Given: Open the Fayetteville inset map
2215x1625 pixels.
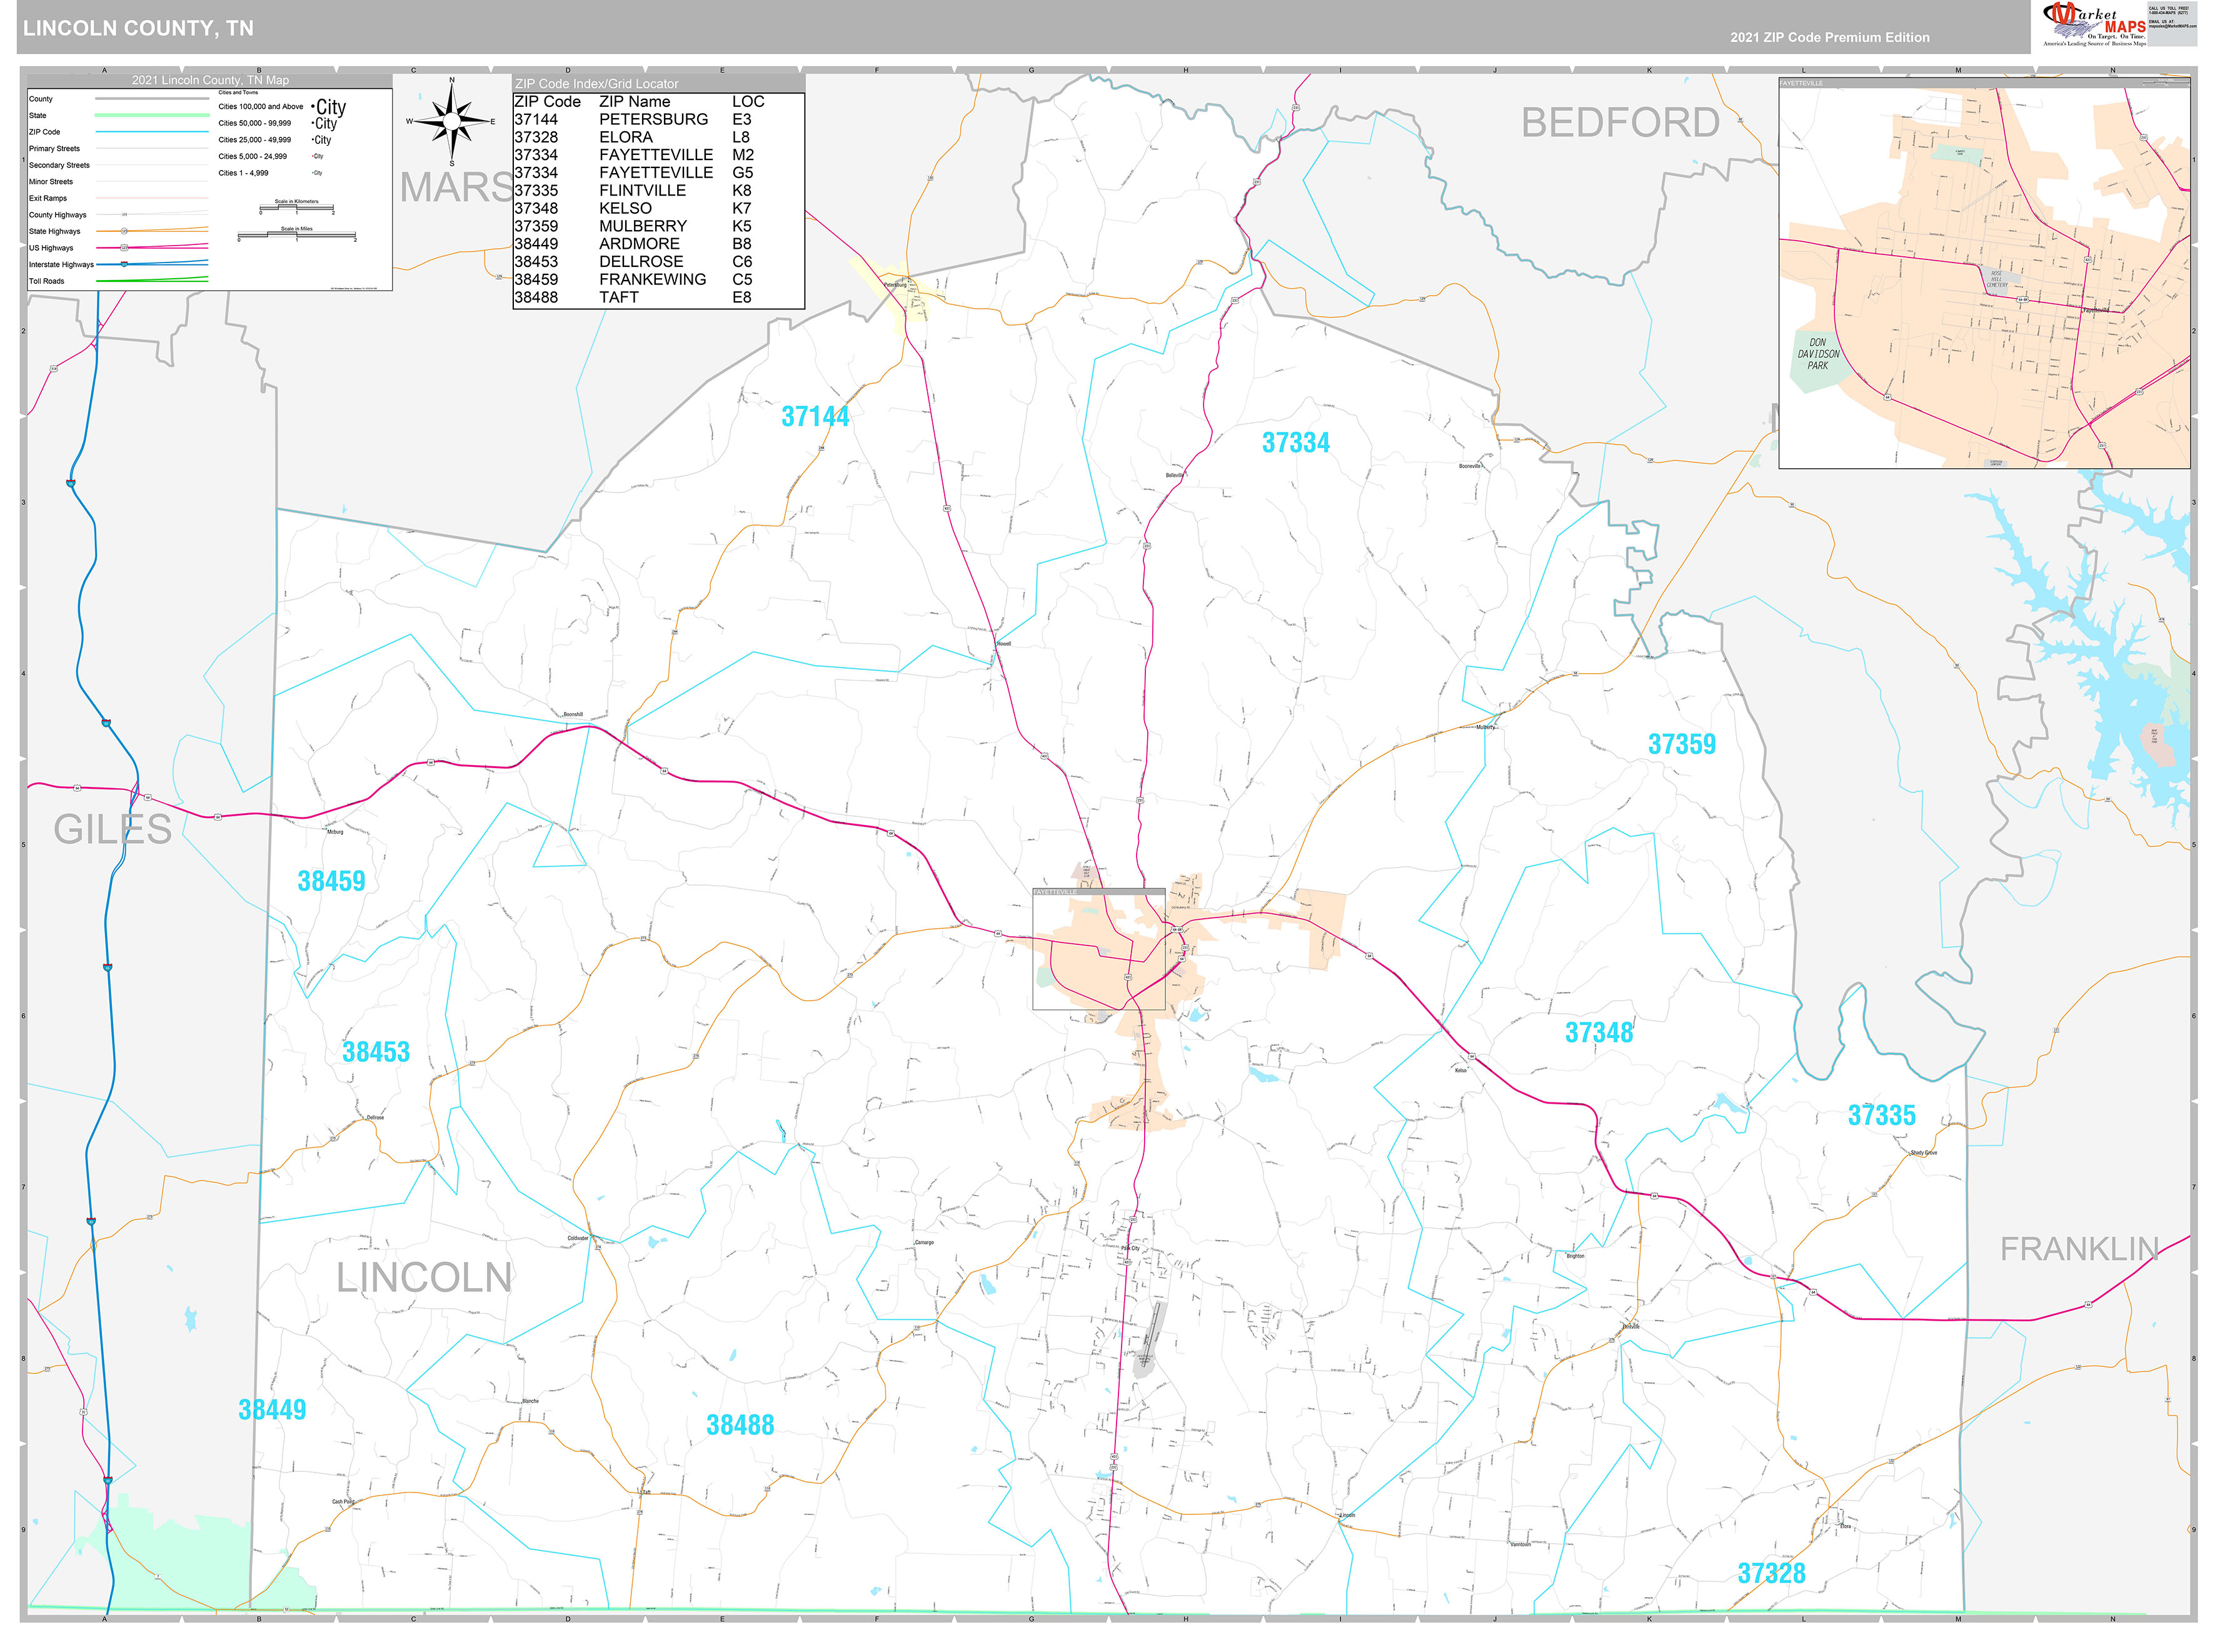Looking at the screenshot, I should coord(1985,274).
